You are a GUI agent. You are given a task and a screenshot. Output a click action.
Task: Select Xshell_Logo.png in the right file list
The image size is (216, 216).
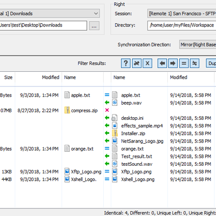138,179
